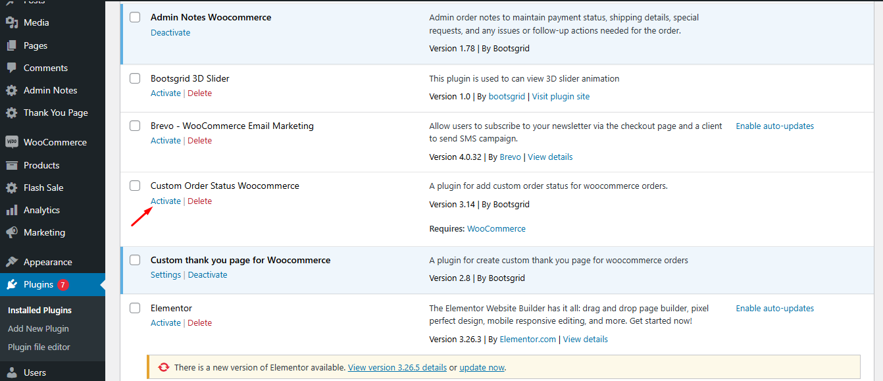Open the Elementor.com author link
This screenshot has height=381, width=883.
[x=528, y=339]
